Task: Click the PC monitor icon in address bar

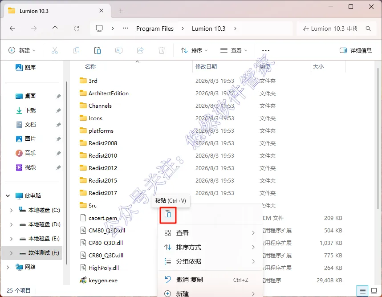Action: coord(99,28)
